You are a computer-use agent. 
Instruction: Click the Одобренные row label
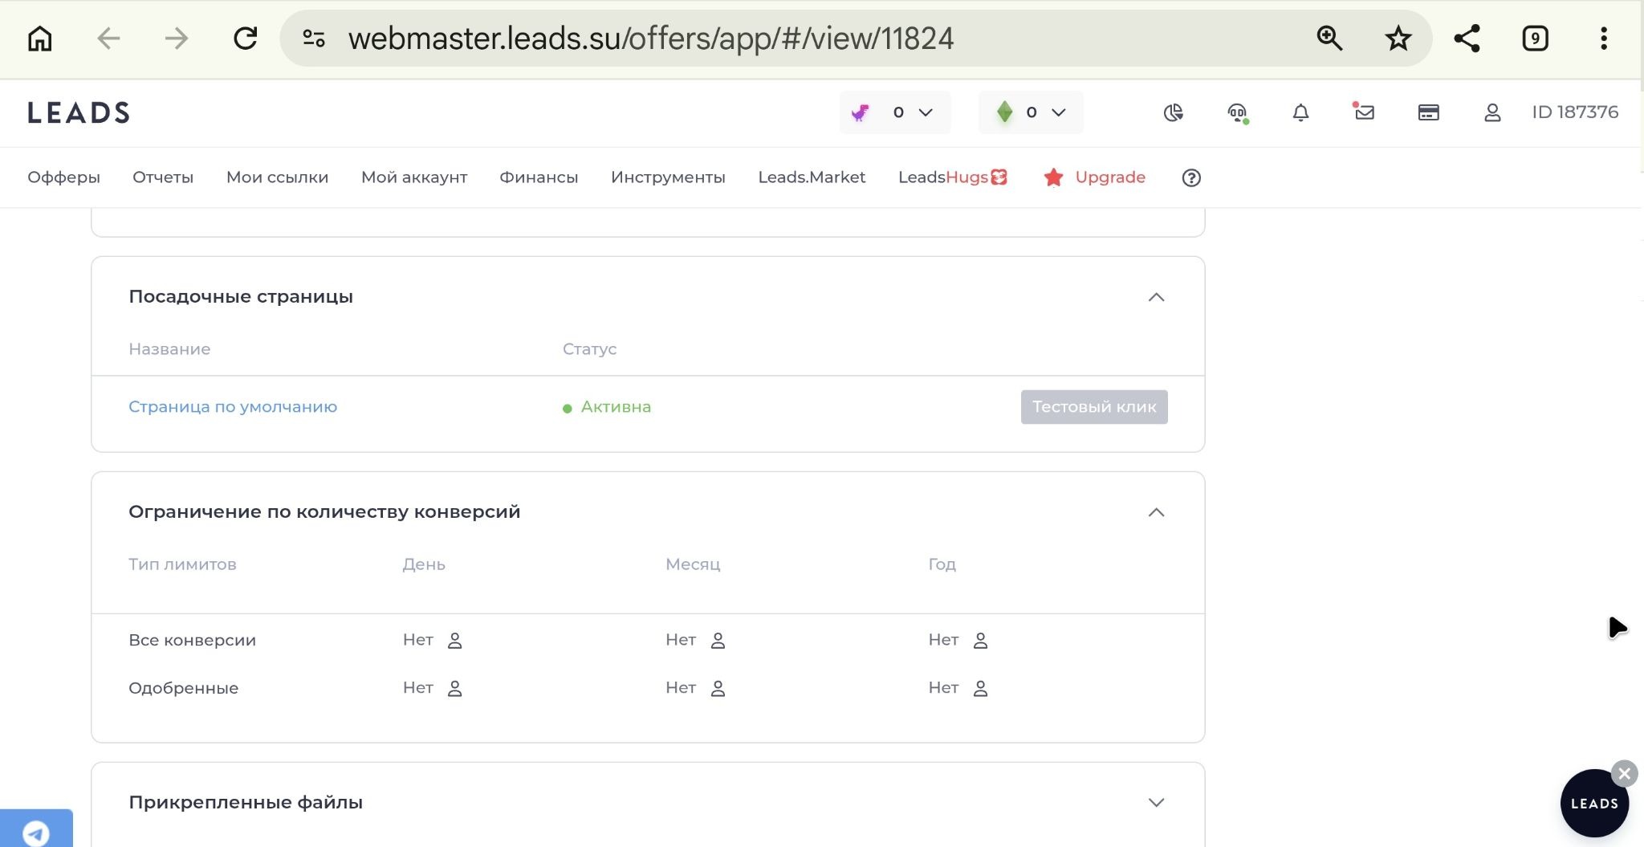point(183,689)
